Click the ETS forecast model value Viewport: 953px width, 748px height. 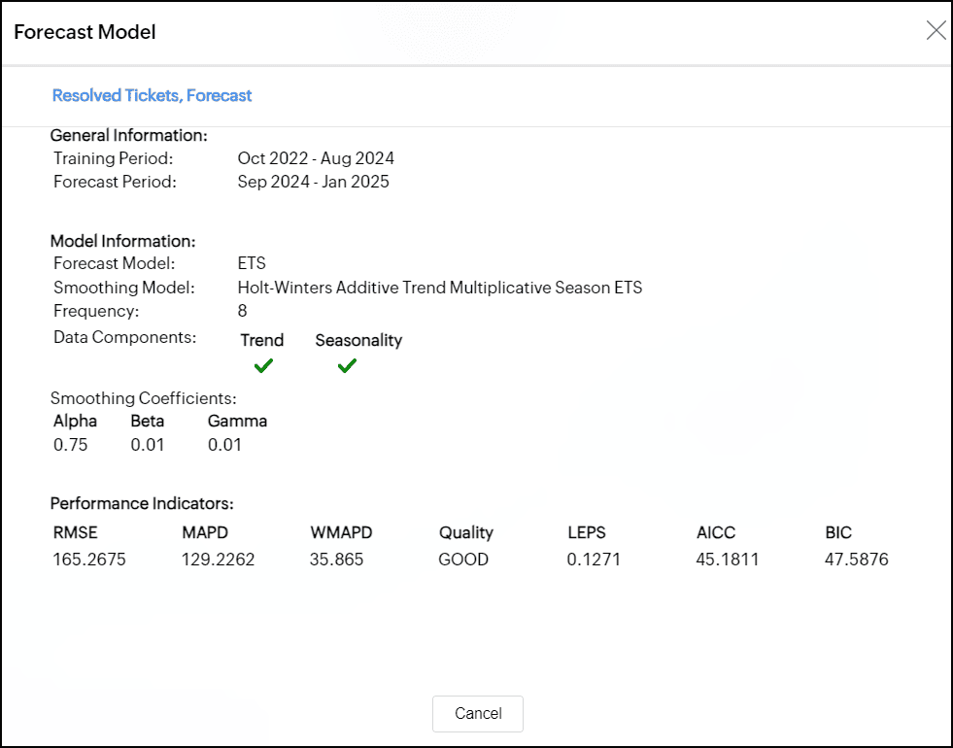252,263
